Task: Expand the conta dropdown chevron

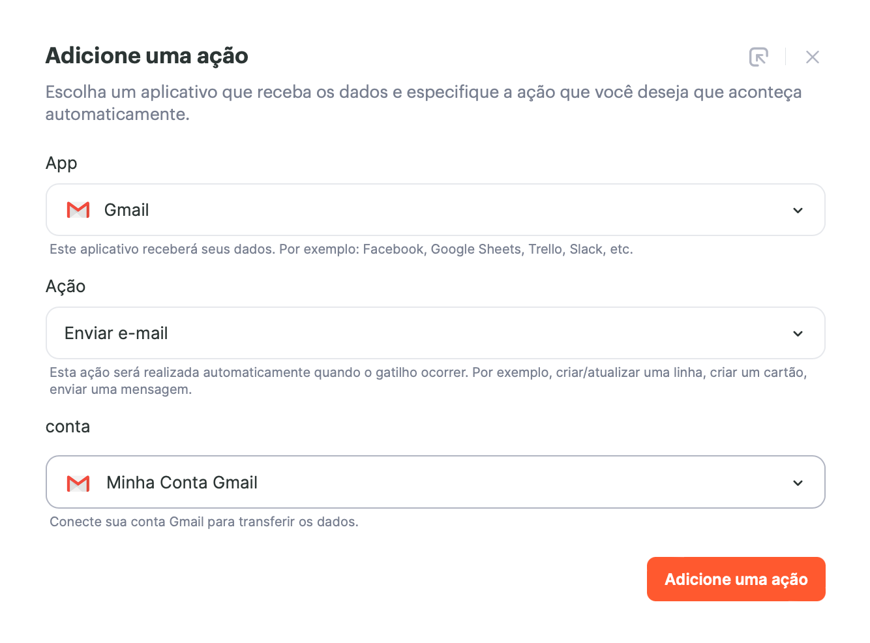Action: 798,483
